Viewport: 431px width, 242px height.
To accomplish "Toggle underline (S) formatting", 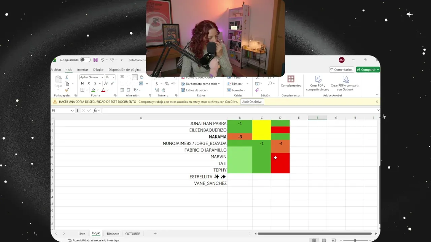I will click(x=95, y=84).
